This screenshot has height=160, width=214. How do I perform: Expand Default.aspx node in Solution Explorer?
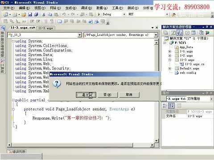click(170, 68)
